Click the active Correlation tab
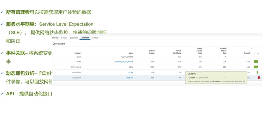The image size is (266, 119). click(x=85, y=38)
